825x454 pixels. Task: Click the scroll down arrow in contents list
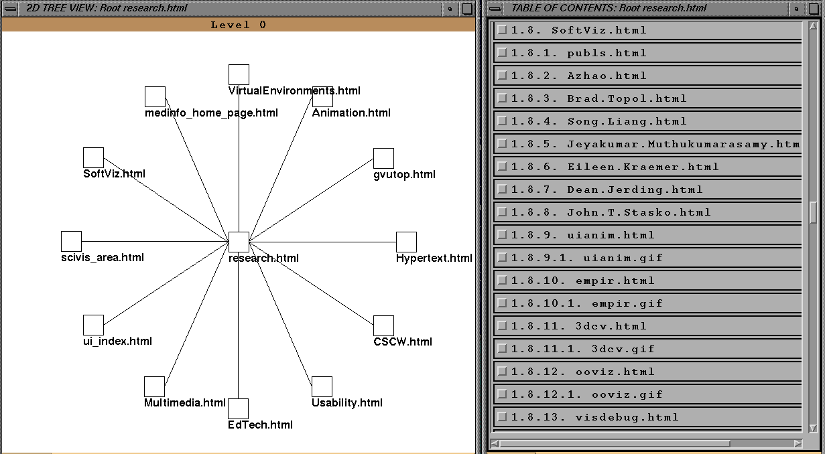click(x=813, y=428)
